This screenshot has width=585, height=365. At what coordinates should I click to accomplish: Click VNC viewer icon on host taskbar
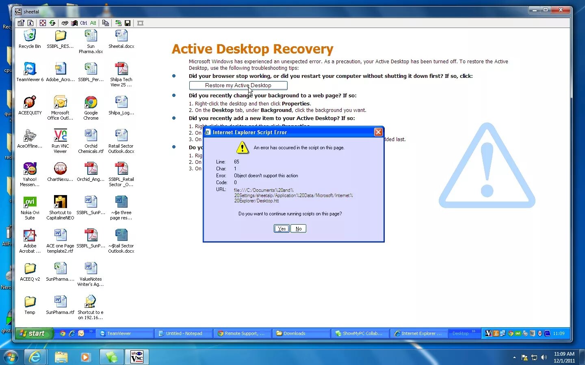(x=136, y=357)
